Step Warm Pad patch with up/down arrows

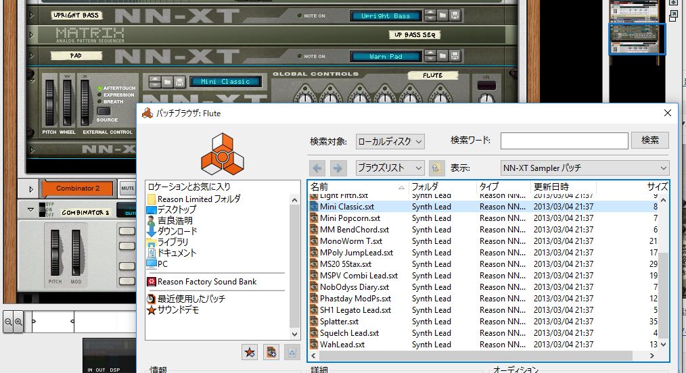point(430,56)
